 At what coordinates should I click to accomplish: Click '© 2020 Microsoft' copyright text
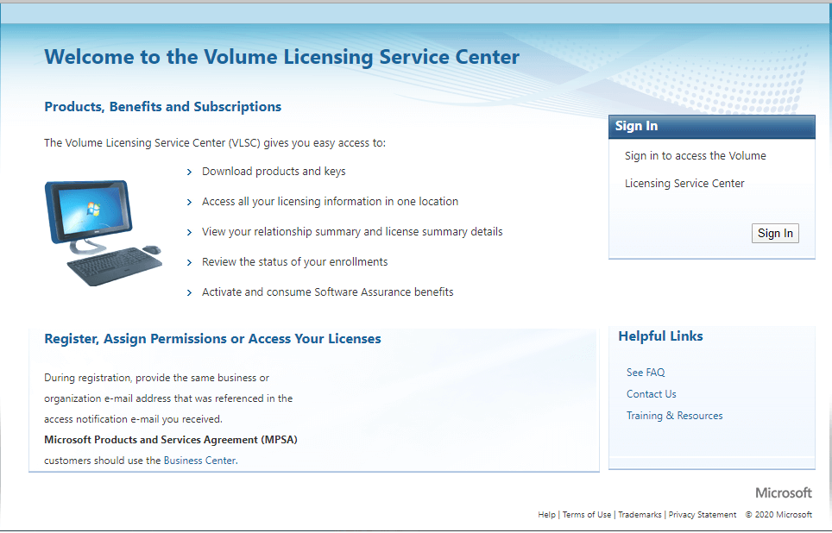(x=778, y=514)
